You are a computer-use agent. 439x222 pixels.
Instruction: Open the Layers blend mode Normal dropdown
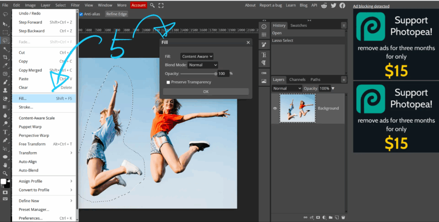pyautogui.click(x=287, y=88)
